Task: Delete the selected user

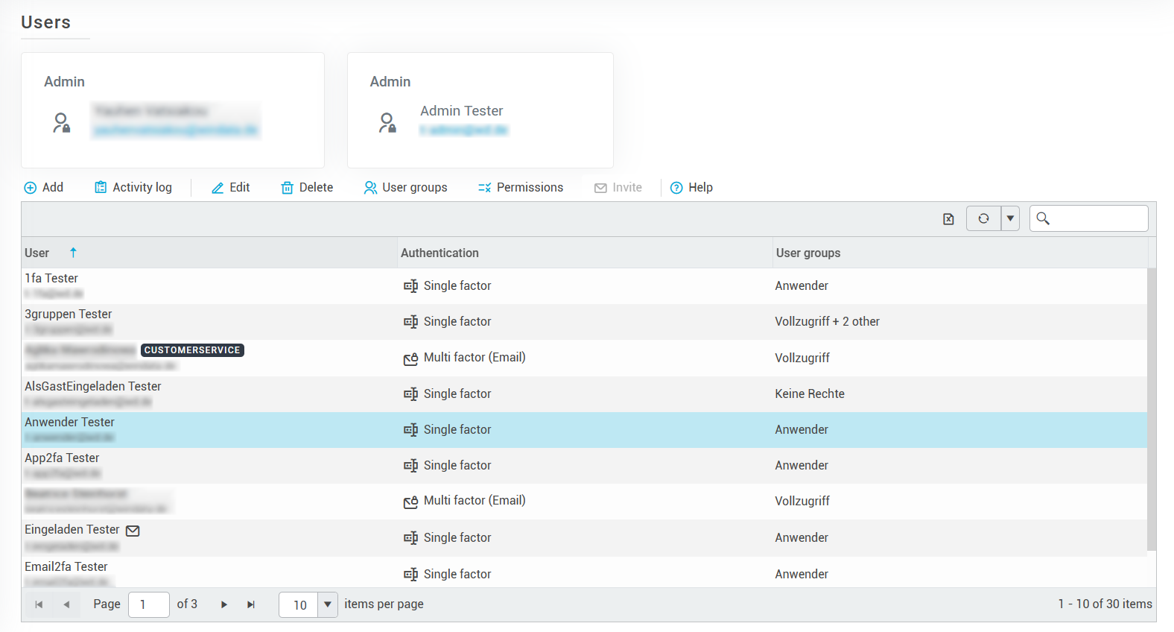Action: [307, 188]
